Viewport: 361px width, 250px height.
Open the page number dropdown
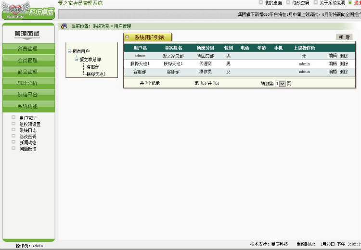click(283, 84)
